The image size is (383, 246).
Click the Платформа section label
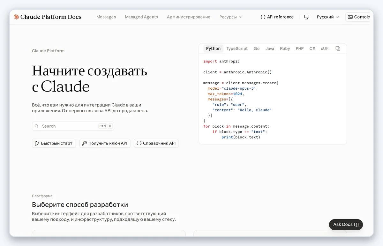42,196
